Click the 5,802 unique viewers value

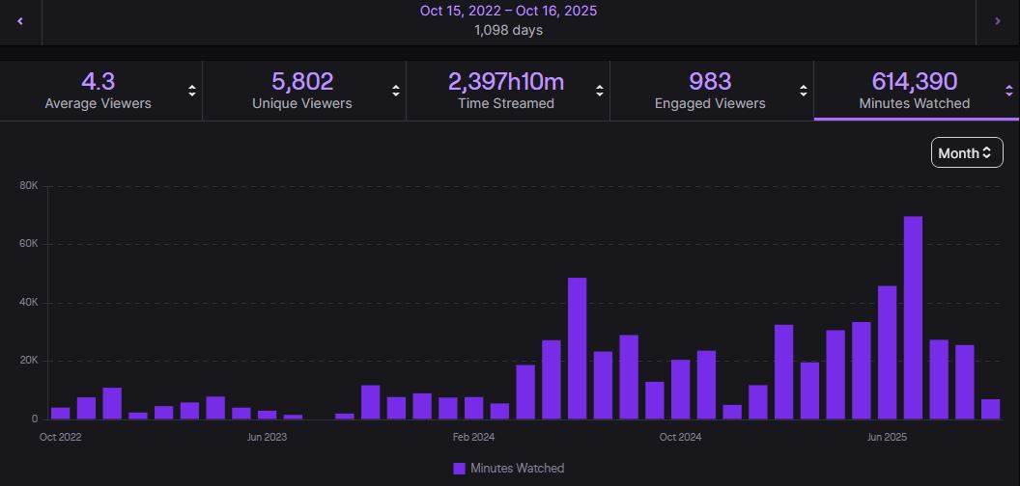pos(302,82)
